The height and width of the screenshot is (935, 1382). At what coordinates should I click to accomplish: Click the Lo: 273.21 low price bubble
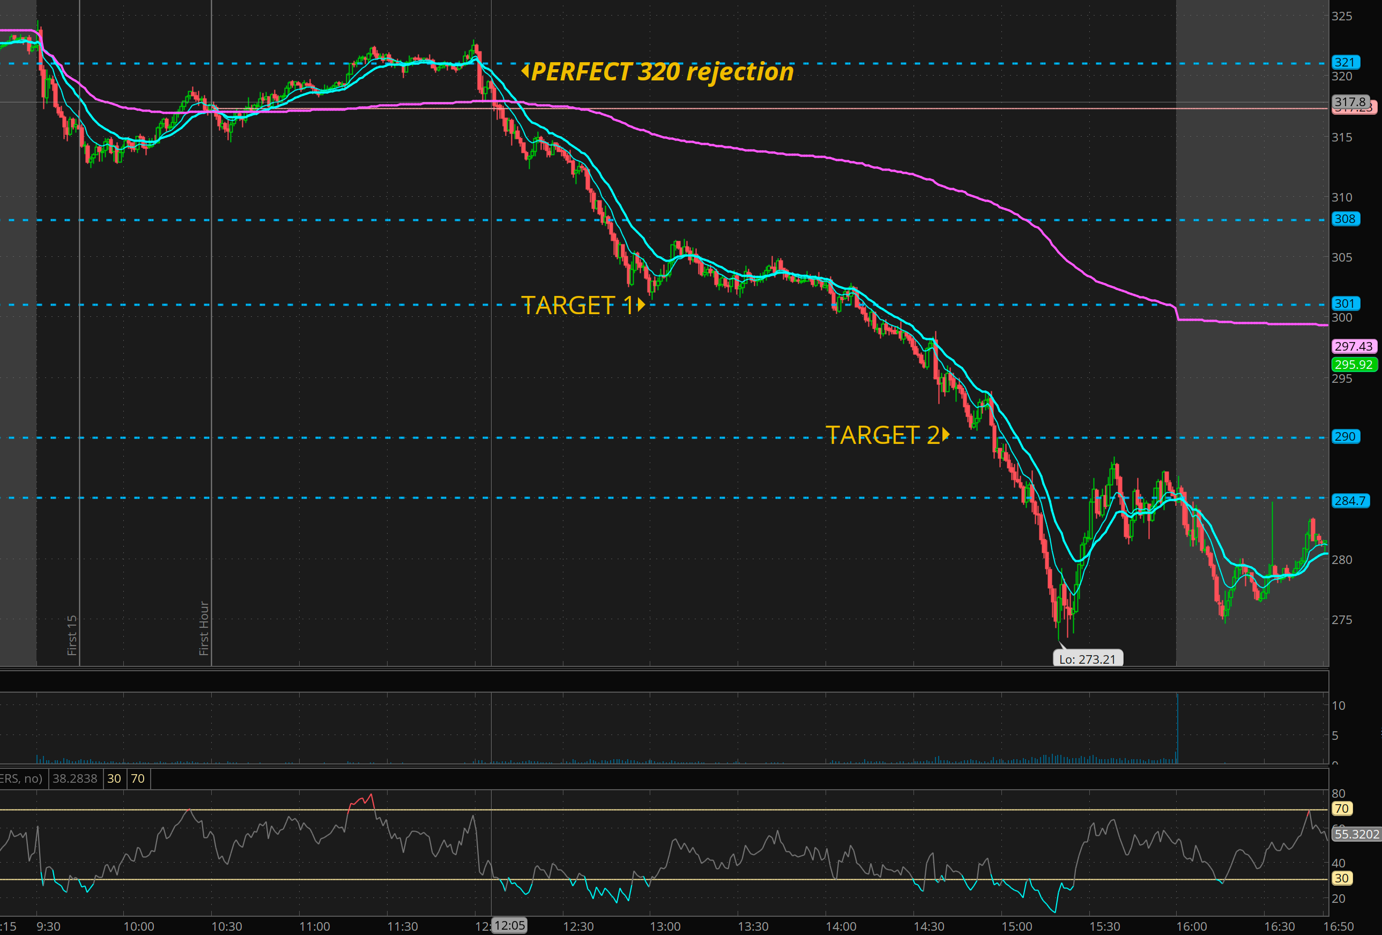(x=1087, y=659)
